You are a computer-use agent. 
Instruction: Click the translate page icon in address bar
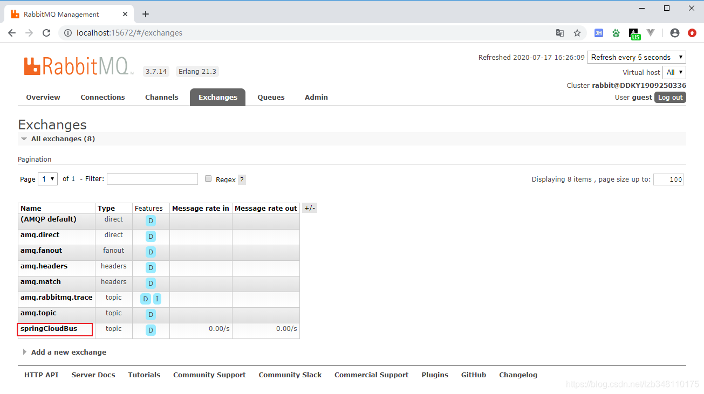pos(560,33)
